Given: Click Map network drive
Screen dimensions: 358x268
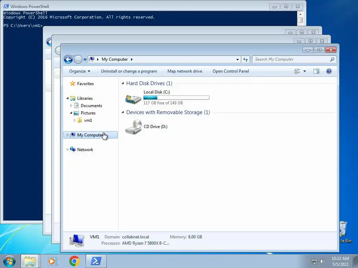Looking at the screenshot, I should tap(185, 71).
